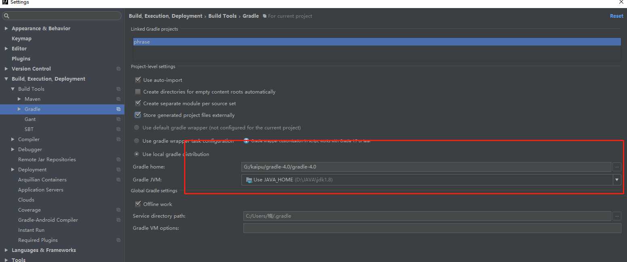Click the project-scope icon beside Version Control

(x=118, y=69)
